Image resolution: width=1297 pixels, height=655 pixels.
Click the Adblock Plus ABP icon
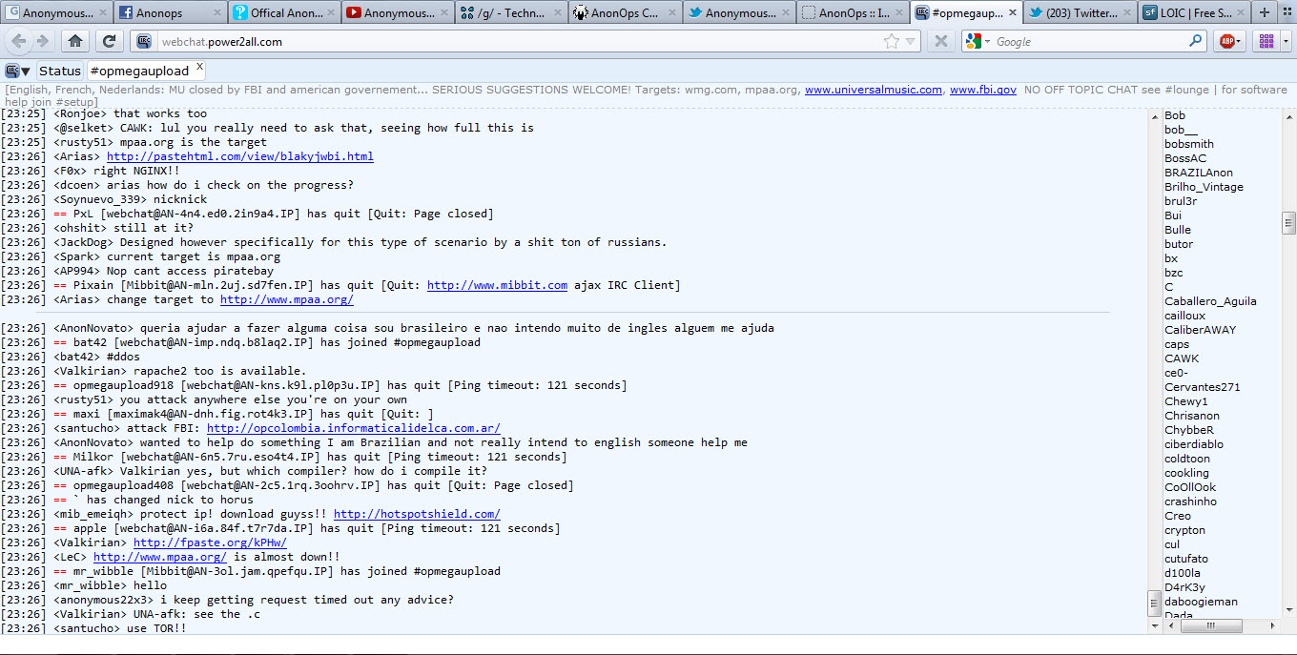tap(1227, 41)
